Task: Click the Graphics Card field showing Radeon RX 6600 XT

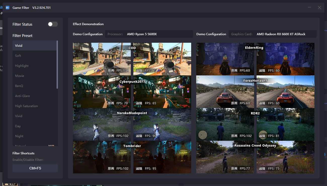Action: [x=273, y=34]
